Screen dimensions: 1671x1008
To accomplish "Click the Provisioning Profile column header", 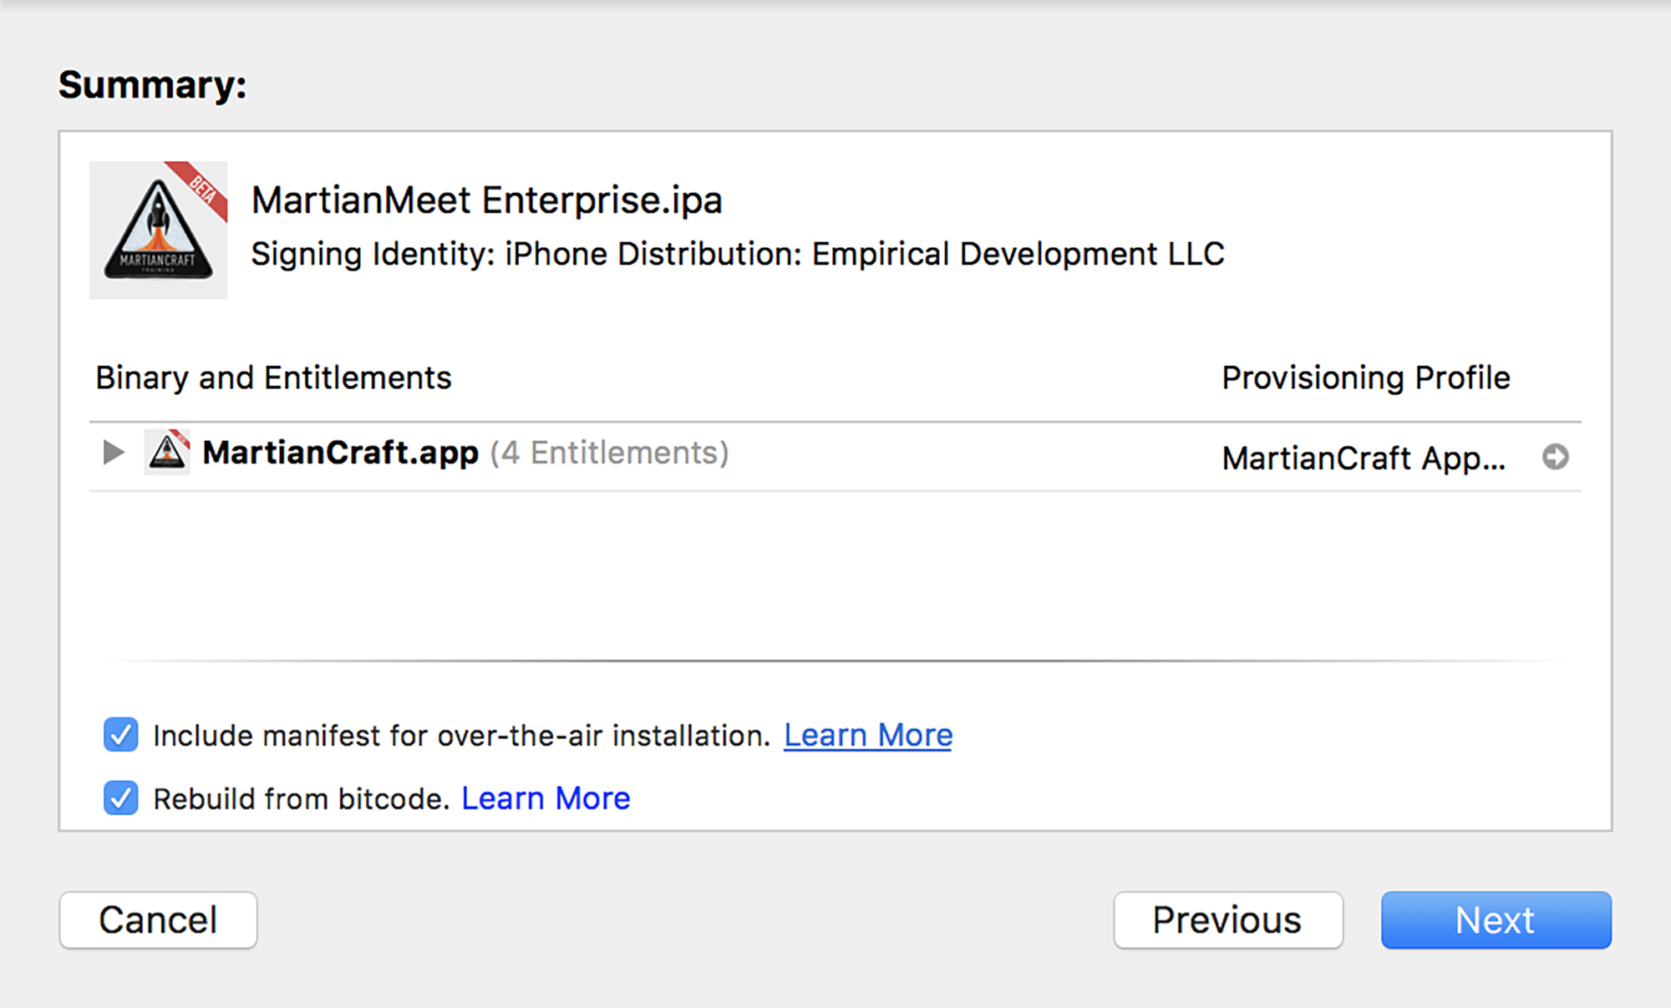I will click(1366, 378).
